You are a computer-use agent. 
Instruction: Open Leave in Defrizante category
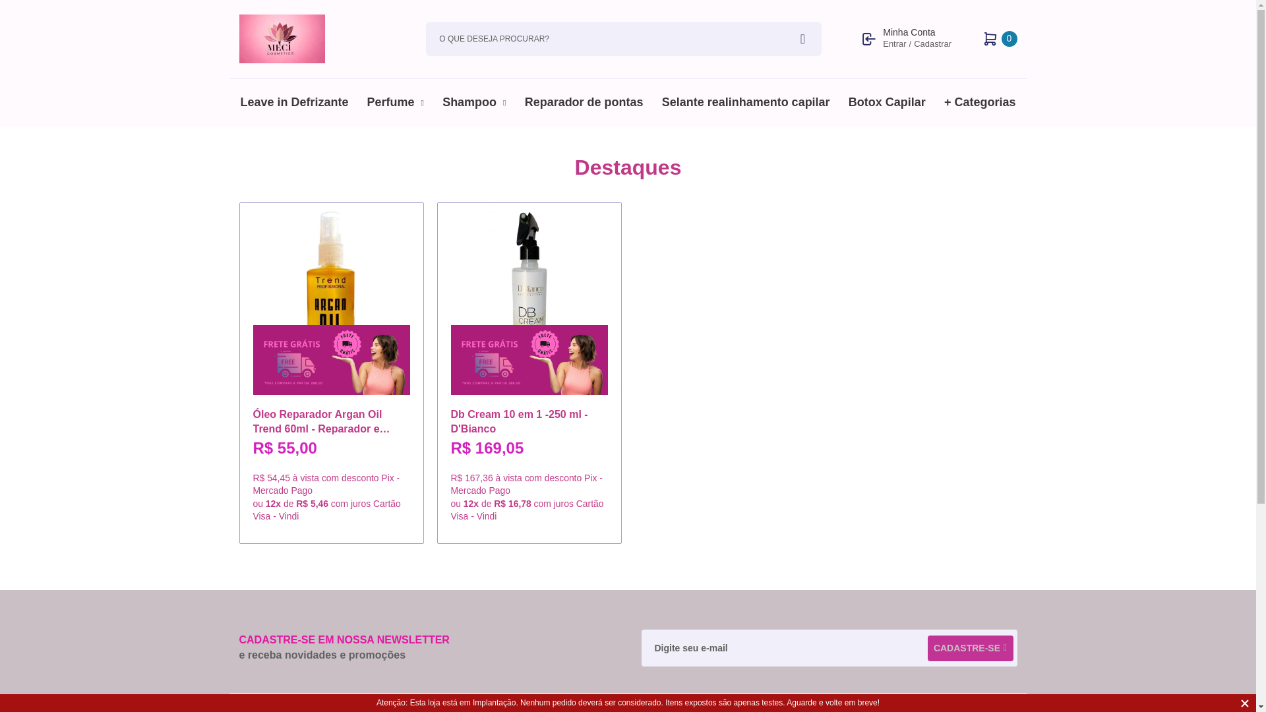click(x=294, y=102)
